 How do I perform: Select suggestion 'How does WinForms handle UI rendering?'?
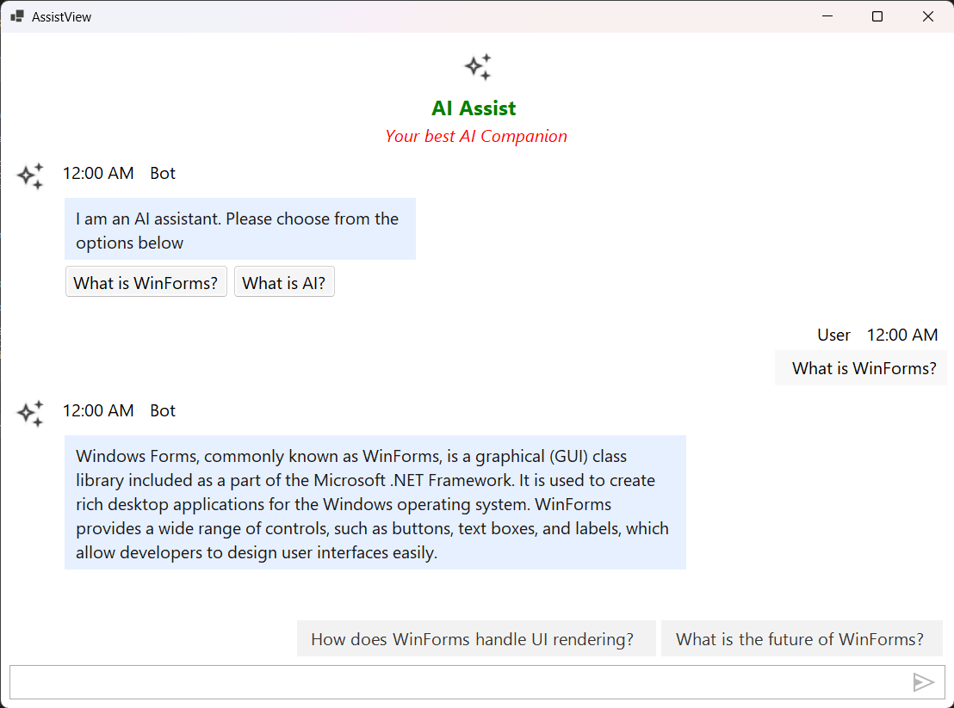476,638
